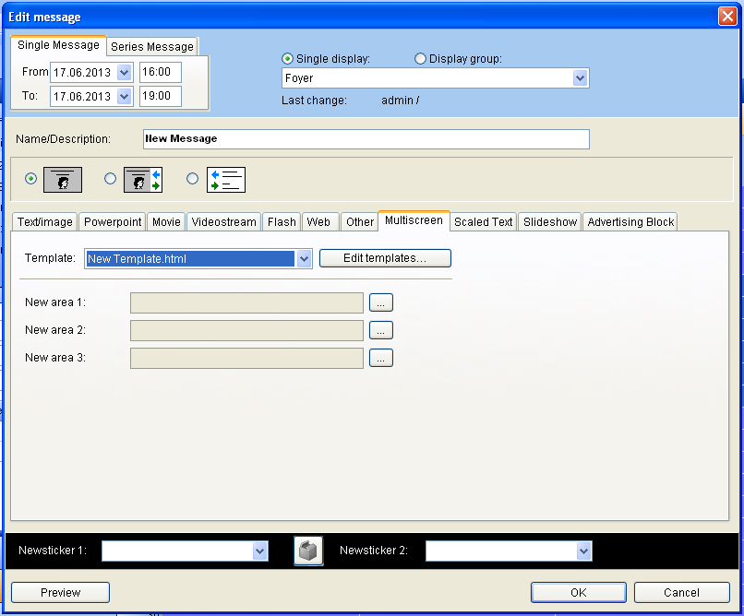Click the To time field 19:00
This screenshot has height=616, width=744.
[161, 96]
